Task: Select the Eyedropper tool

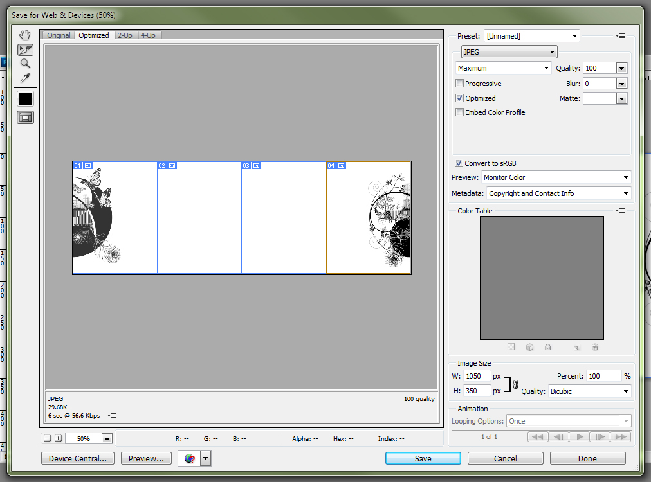Action: tap(26, 78)
